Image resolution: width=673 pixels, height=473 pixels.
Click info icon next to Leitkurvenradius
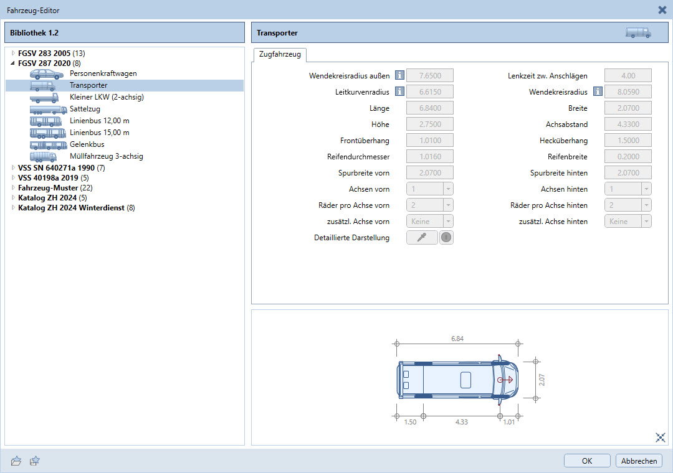click(x=399, y=92)
